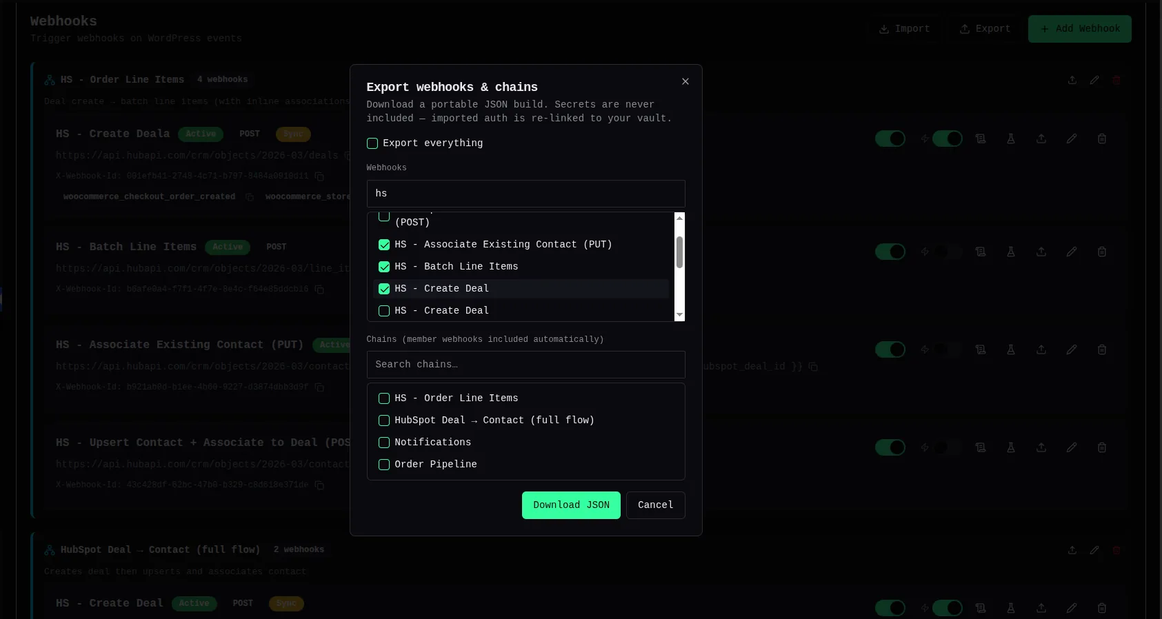Export HS - Create Deala webhook icon
1162x619 pixels.
click(1041, 139)
